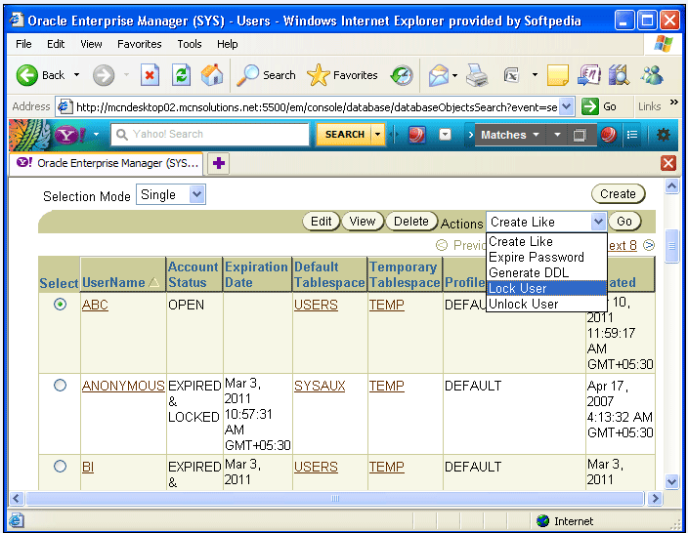The image size is (688, 533).
Task: Click the Create button
Action: tap(618, 193)
